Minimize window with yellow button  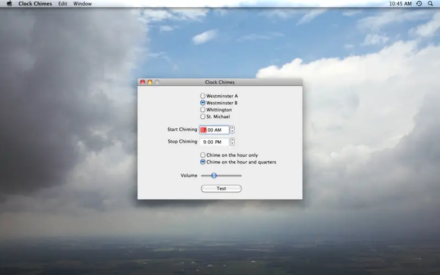(x=150, y=82)
